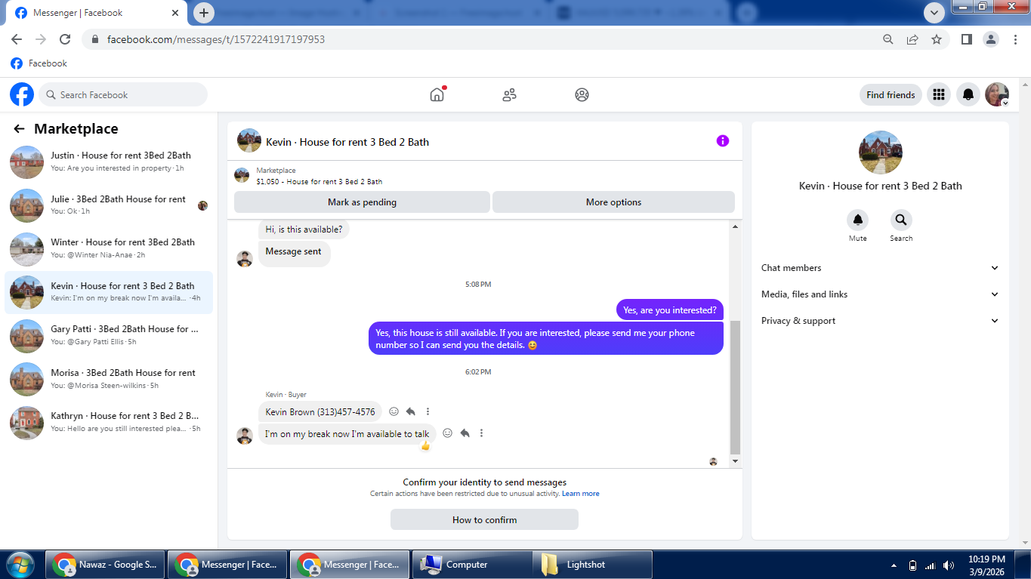Open Computer from the taskbar

471,565
